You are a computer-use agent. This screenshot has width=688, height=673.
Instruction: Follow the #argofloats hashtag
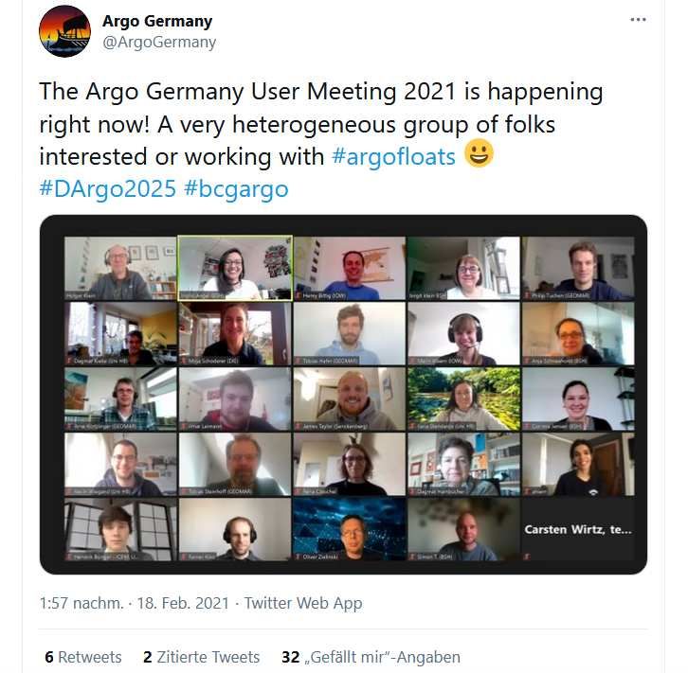click(x=393, y=156)
